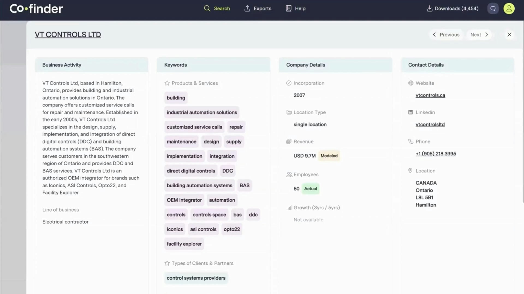Open the Help menu item

point(296,8)
